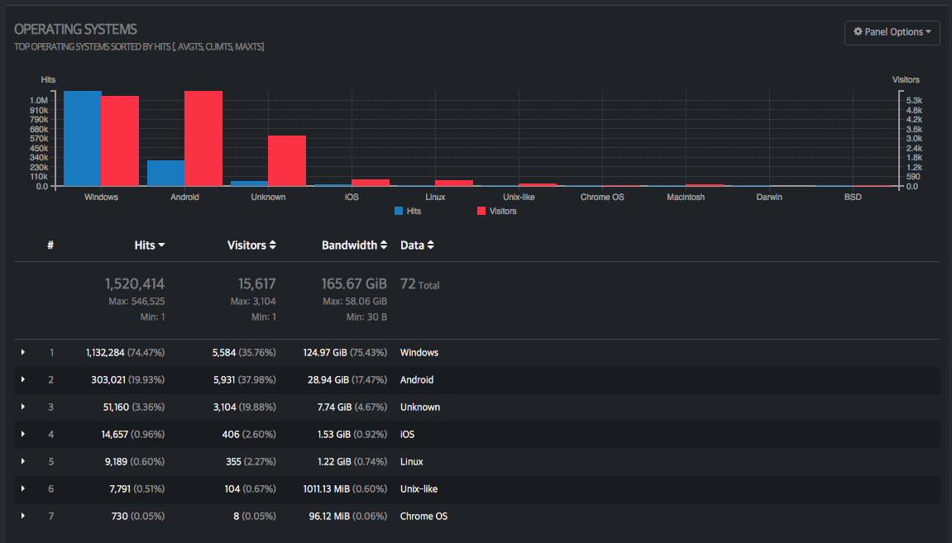Click the Visitors column sort arrows
Screen dimensions: 952x543
click(273, 245)
